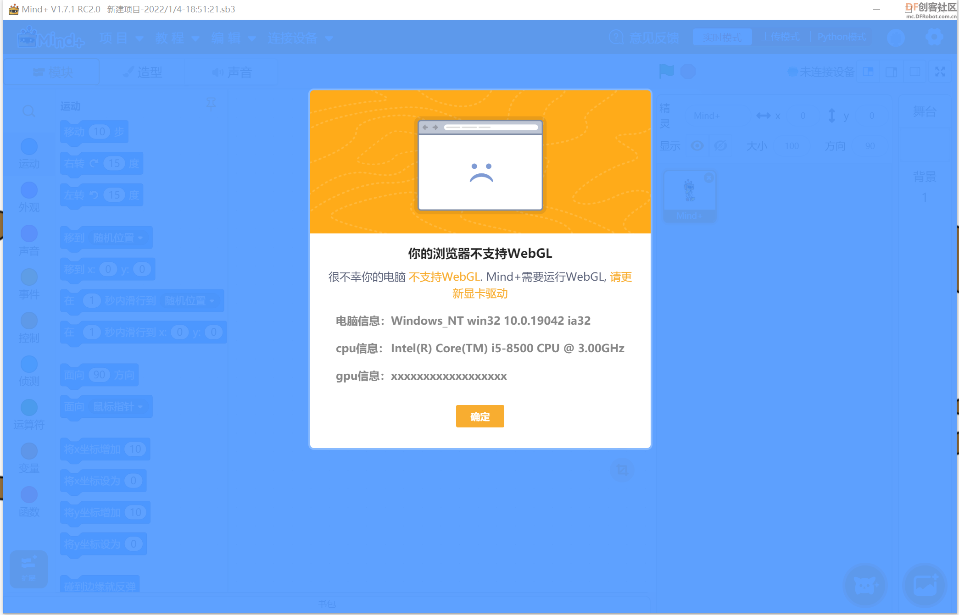Image resolution: width=959 pixels, height=615 pixels.
Task: Click the add backdrop image icon
Action: click(x=925, y=585)
